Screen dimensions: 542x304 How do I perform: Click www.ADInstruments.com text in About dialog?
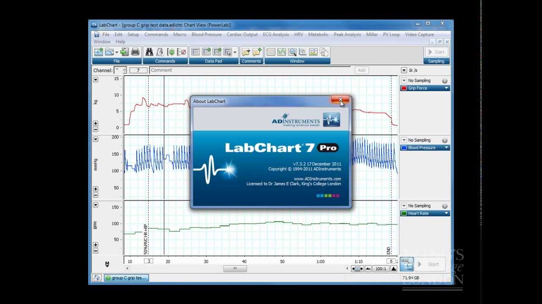(x=317, y=179)
